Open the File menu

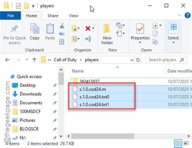(x=11, y=16)
